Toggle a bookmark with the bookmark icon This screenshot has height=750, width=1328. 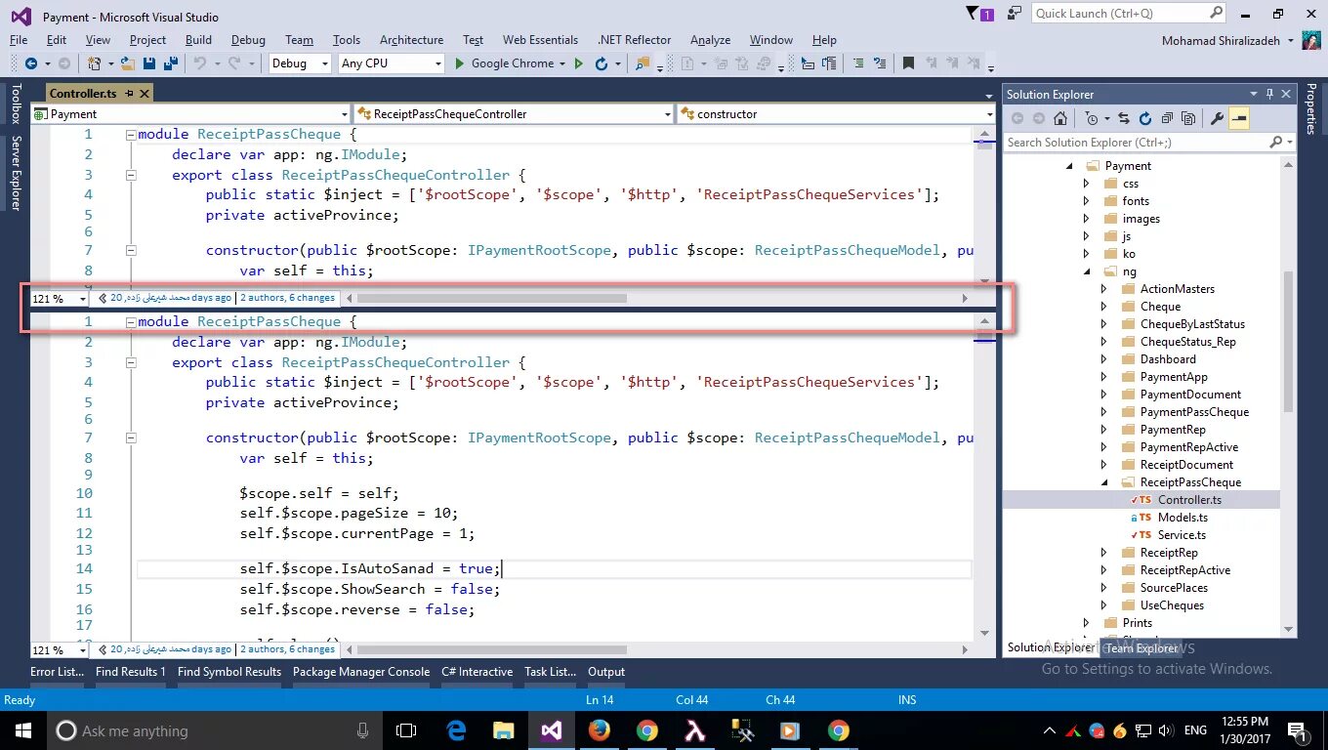908,63
